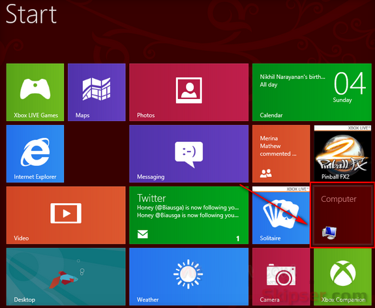Open the Desktop tile with fish
This screenshot has height=308, width=375.
[x=66, y=277]
